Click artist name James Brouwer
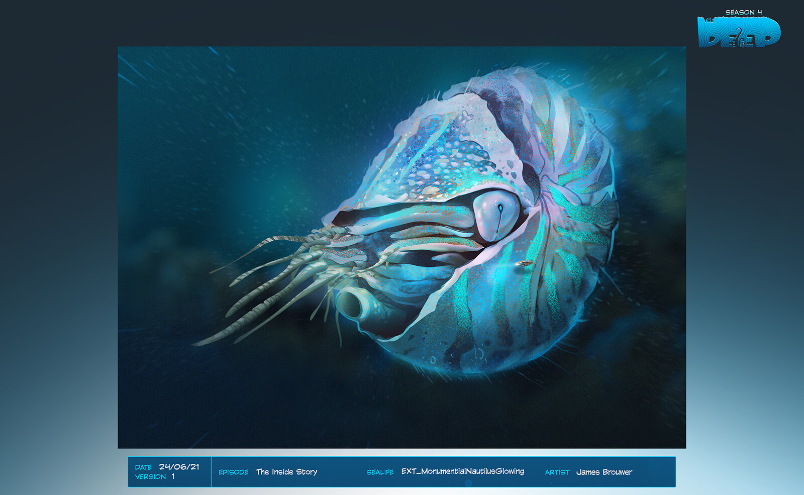Image resolution: width=804 pixels, height=495 pixels. point(605,472)
